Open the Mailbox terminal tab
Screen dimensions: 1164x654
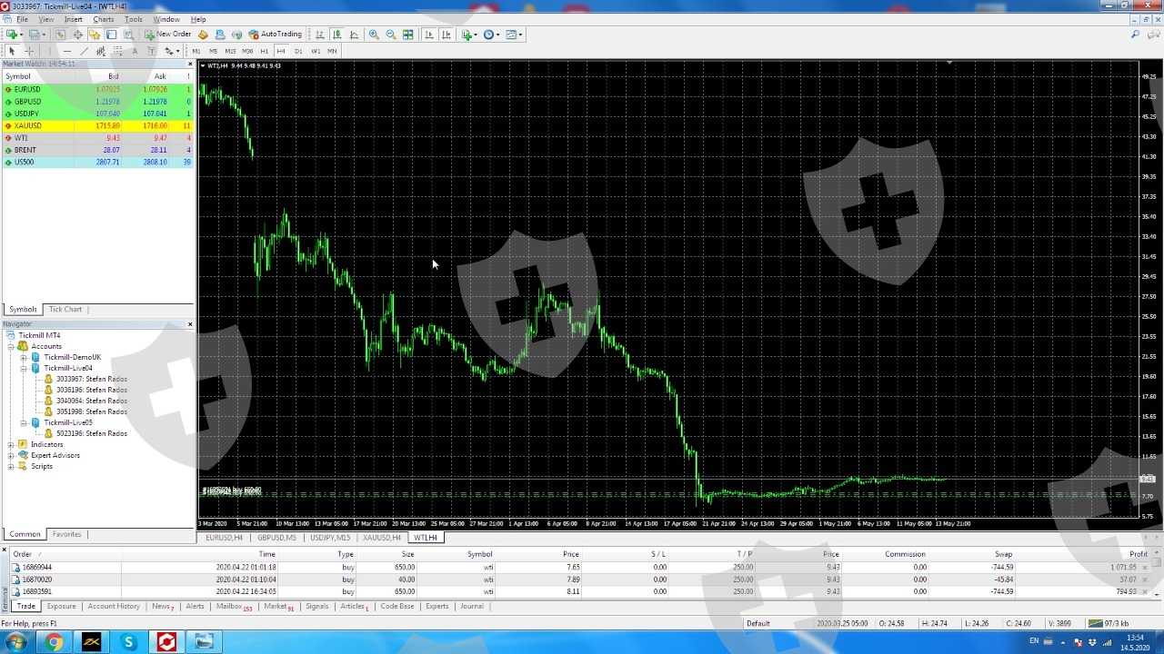coord(233,606)
